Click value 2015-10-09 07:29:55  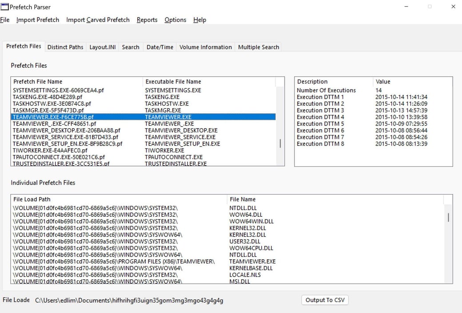401,124
